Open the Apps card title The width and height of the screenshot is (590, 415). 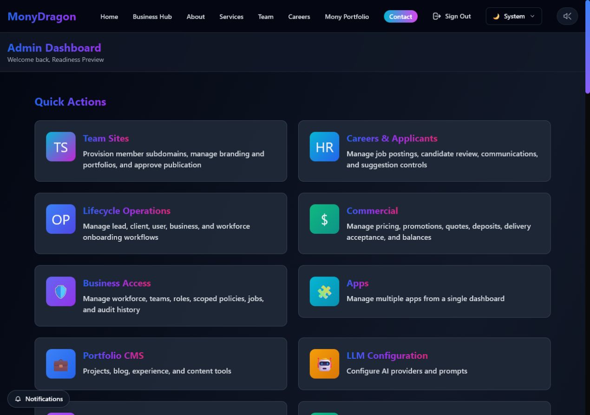click(358, 283)
